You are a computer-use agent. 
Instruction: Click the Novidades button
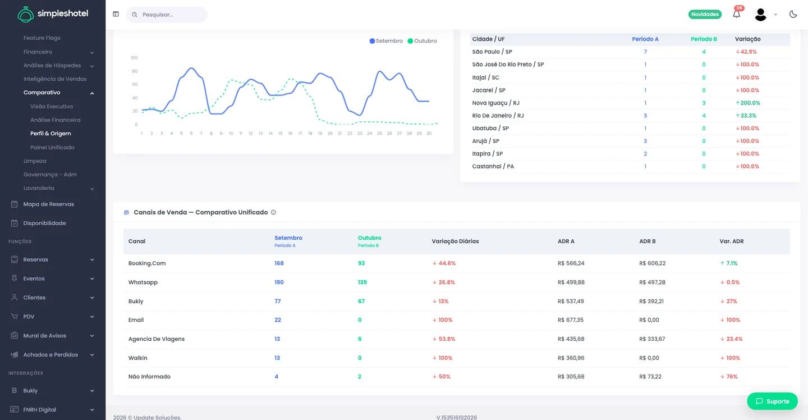click(705, 14)
